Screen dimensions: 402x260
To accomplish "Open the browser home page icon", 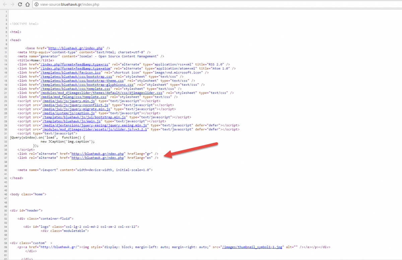I will click(x=28, y=5).
